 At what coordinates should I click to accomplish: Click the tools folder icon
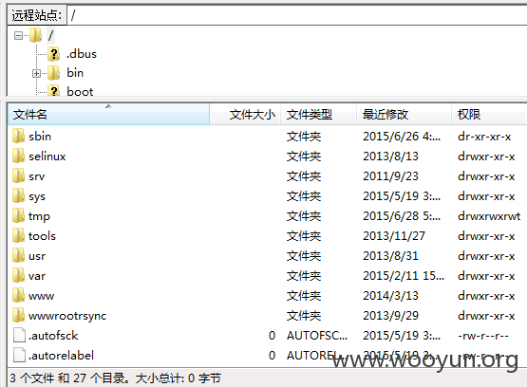[18, 235]
